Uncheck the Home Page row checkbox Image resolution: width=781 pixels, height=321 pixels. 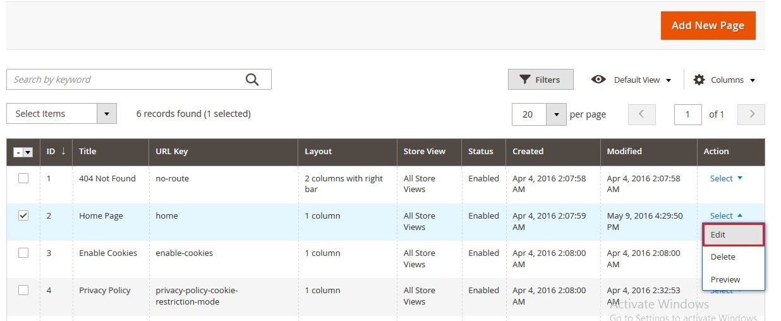coord(23,215)
